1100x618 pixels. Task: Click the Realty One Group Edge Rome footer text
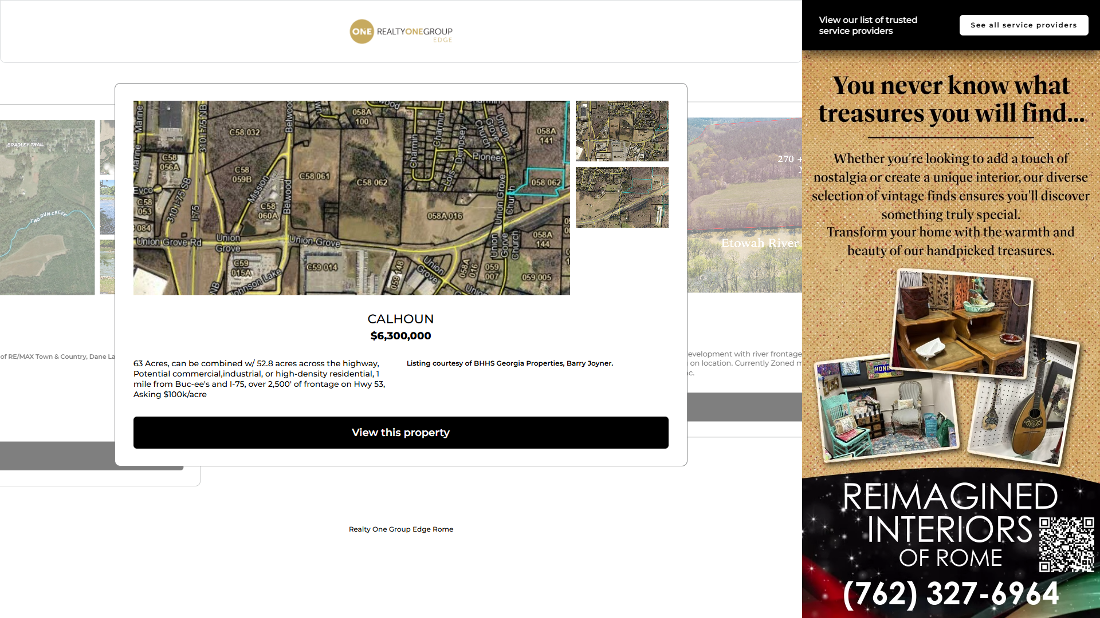(400, 529)
